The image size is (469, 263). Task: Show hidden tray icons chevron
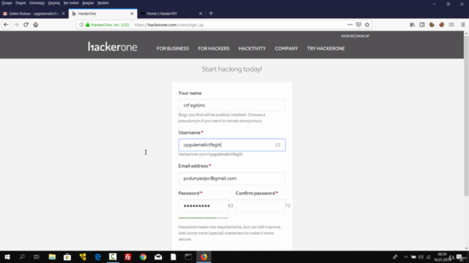[406, 256]
